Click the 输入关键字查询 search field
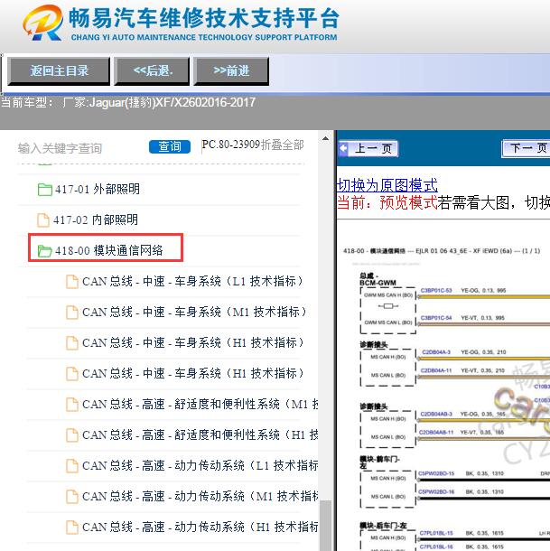The width and height of the screenshot is (550, 551). tap(80, 148)
